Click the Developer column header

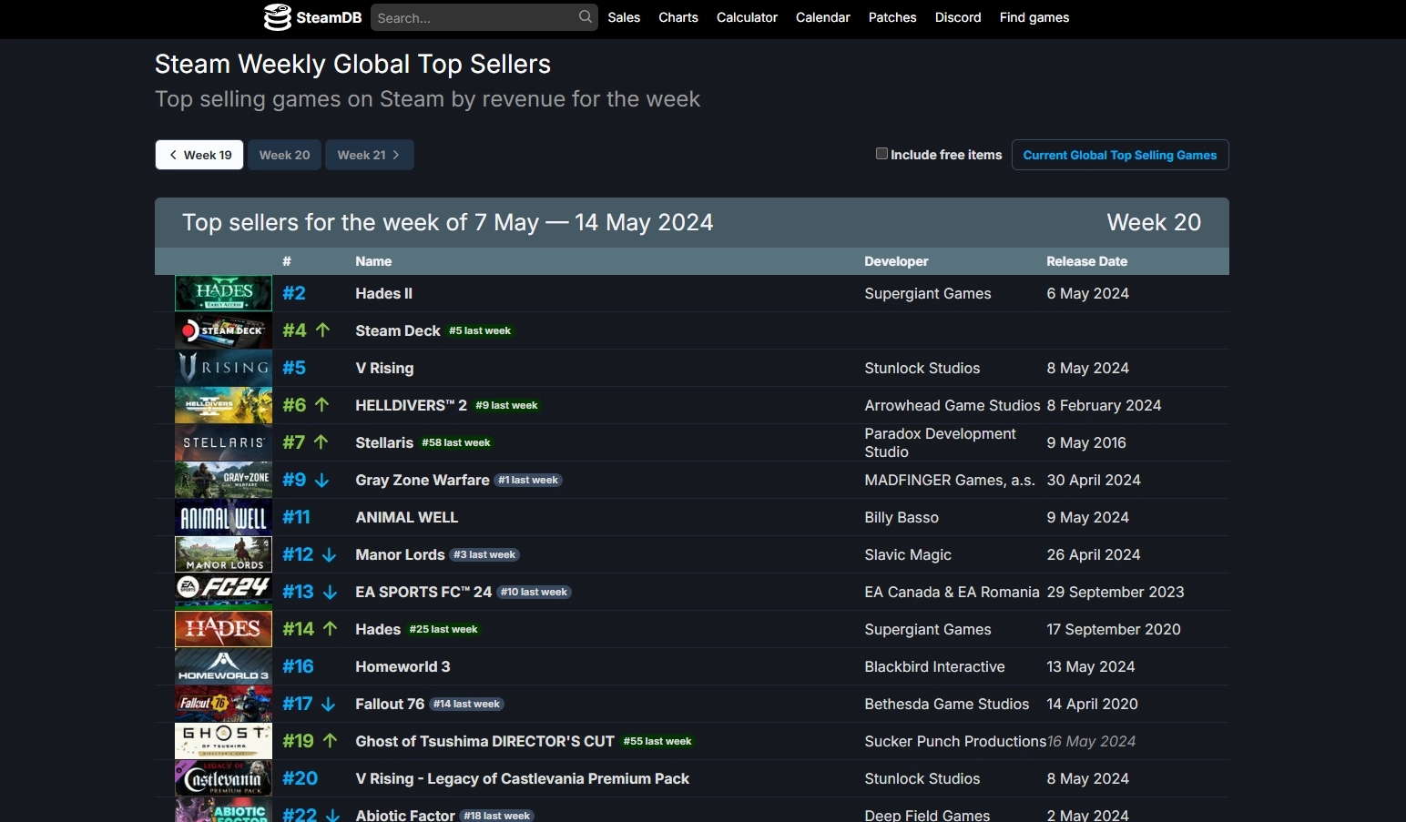click(896, 261)
